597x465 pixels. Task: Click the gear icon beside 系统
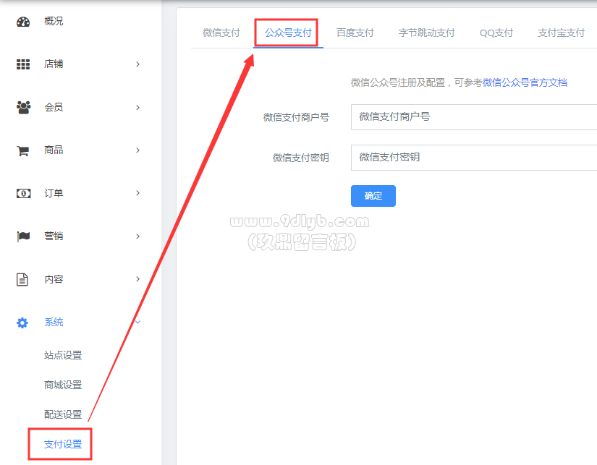click(23, 323)
